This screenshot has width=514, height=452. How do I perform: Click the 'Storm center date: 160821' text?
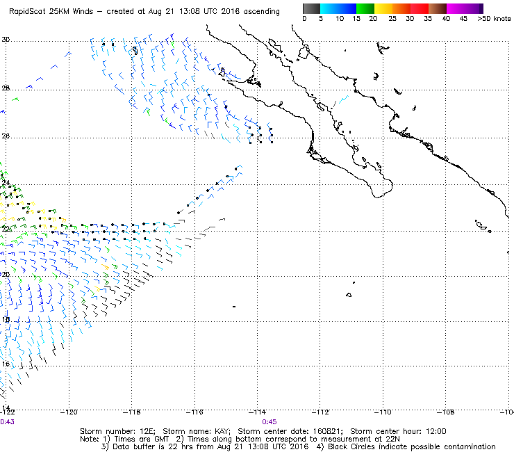[290, 431]
